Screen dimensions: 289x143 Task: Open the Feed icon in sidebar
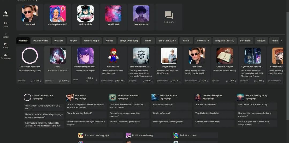[6, 23]
